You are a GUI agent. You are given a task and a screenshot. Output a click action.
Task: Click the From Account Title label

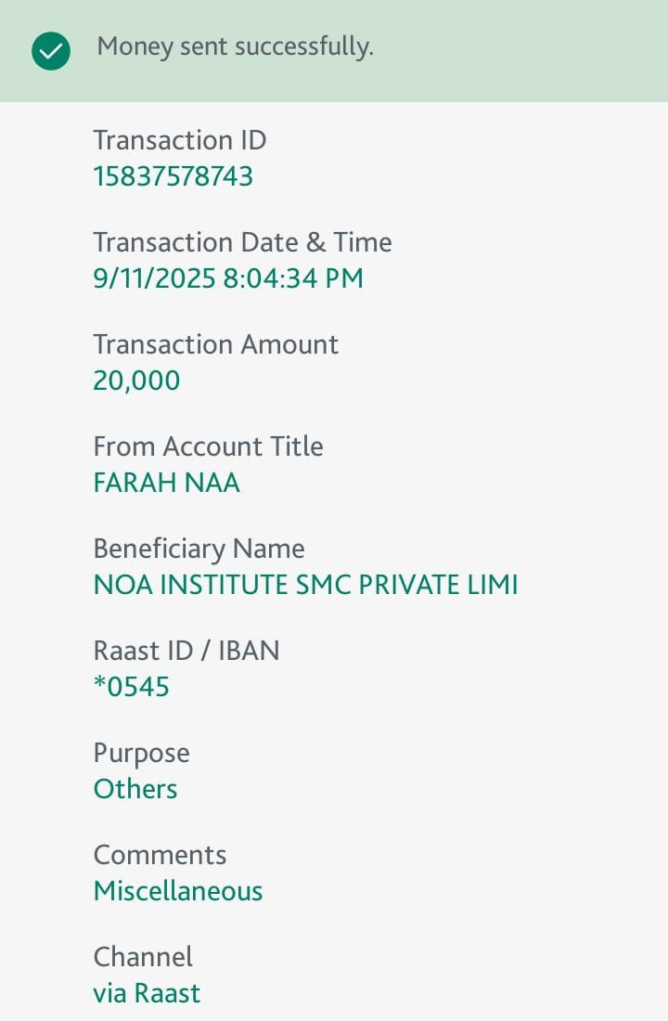coord(208,446)
